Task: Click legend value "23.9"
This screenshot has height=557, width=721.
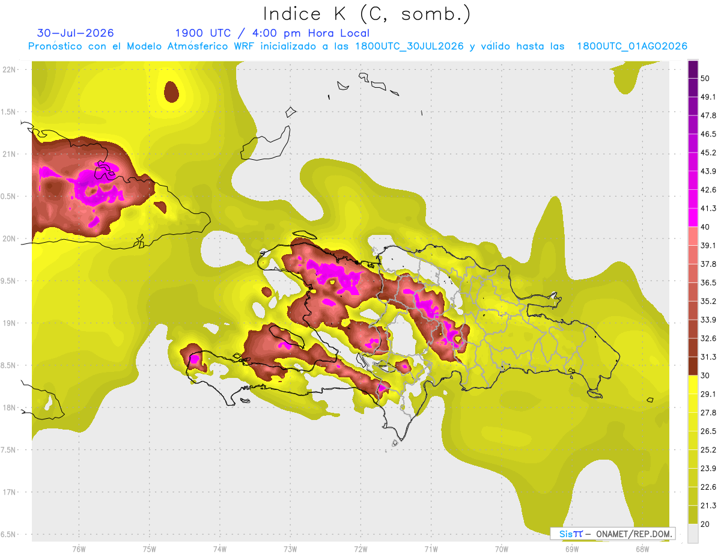Action: click(x=708, y=468)
